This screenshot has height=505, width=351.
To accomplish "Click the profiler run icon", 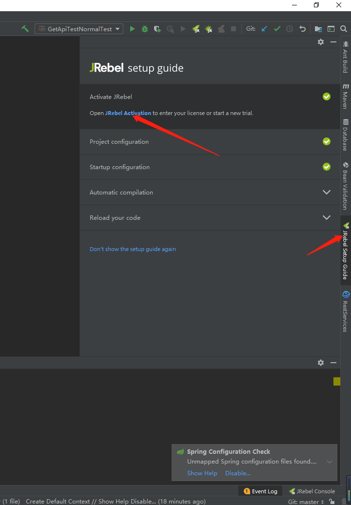I will tap(170, 29).
